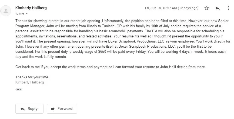Open the three-dot More options menu

click(x=228, y=8)
